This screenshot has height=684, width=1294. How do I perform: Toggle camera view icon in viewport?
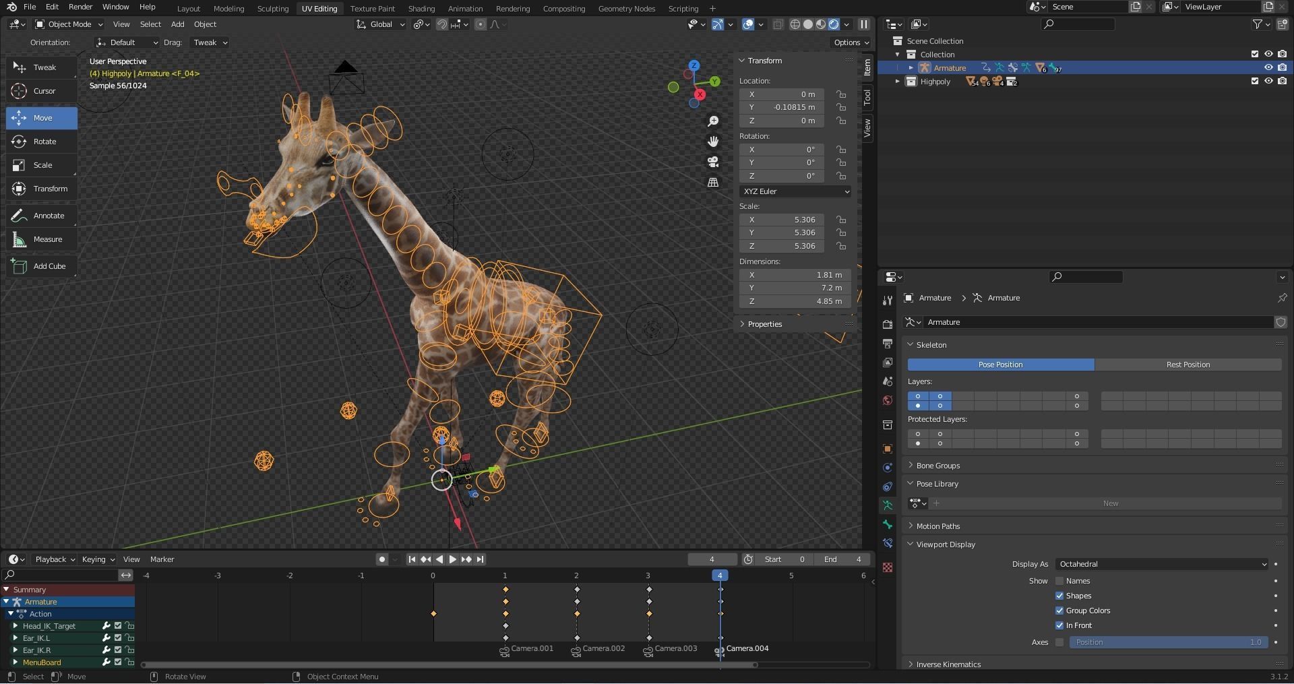coord(713,162)
